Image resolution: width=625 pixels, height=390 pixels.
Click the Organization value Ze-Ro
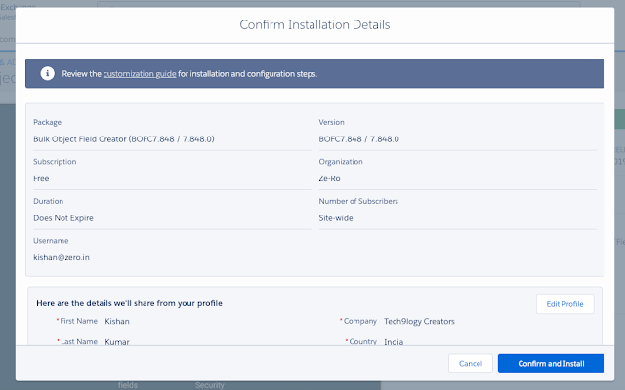point(329,178)
